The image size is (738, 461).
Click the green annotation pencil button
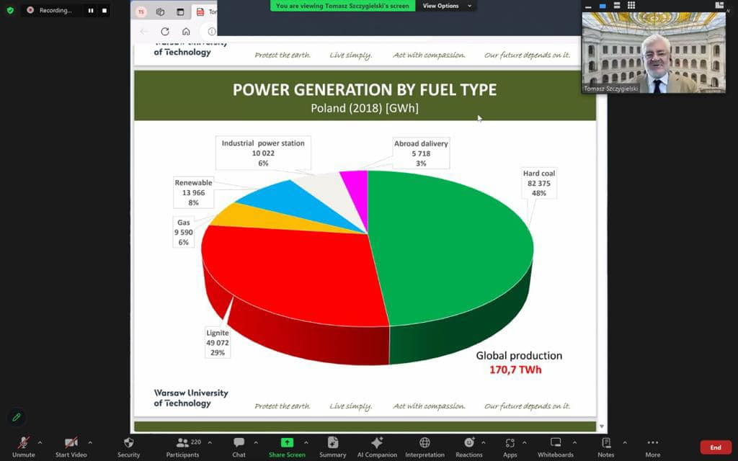(16, 417)
